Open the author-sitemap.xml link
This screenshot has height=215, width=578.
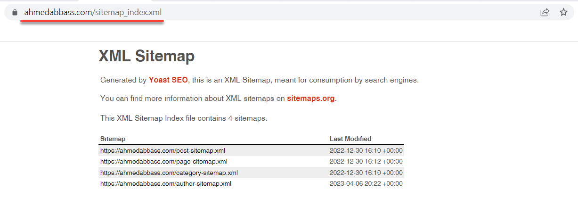[x=166, y=183]
